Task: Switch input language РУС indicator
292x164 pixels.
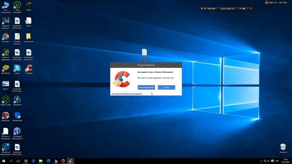Action: pos(277,161)
